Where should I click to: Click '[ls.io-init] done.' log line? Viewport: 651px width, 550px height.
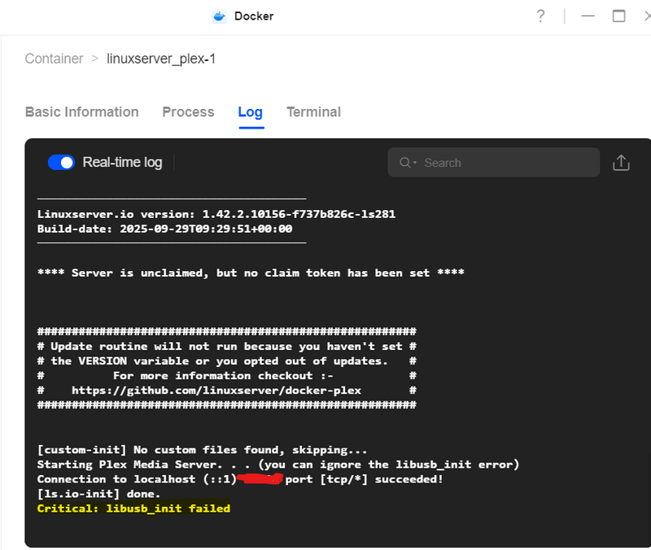pyautogui.click(x=98, y=494)
